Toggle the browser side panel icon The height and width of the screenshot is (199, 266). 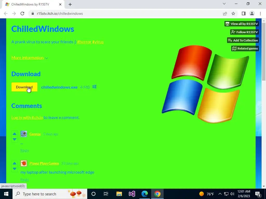tap(244, 13)
